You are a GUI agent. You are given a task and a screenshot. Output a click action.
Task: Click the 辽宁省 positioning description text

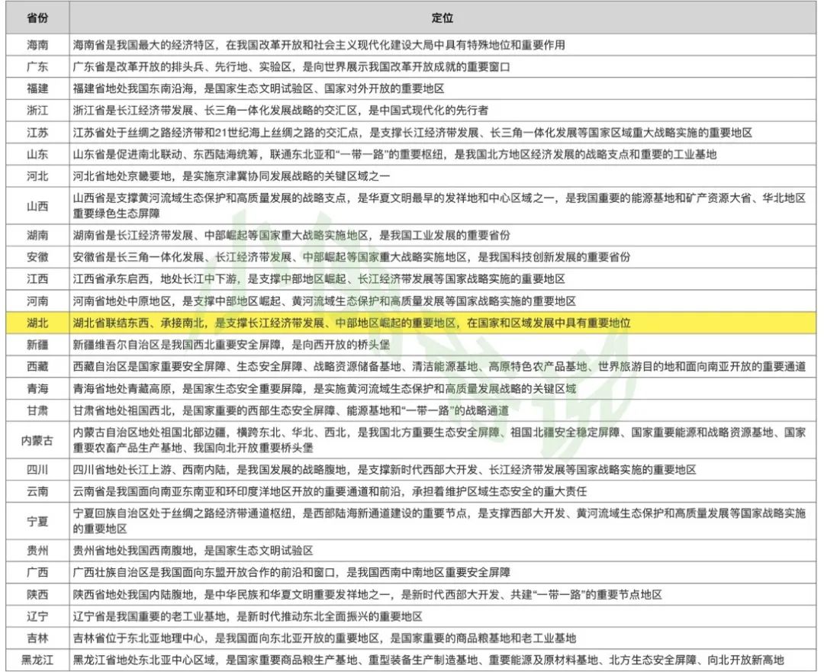247,616
